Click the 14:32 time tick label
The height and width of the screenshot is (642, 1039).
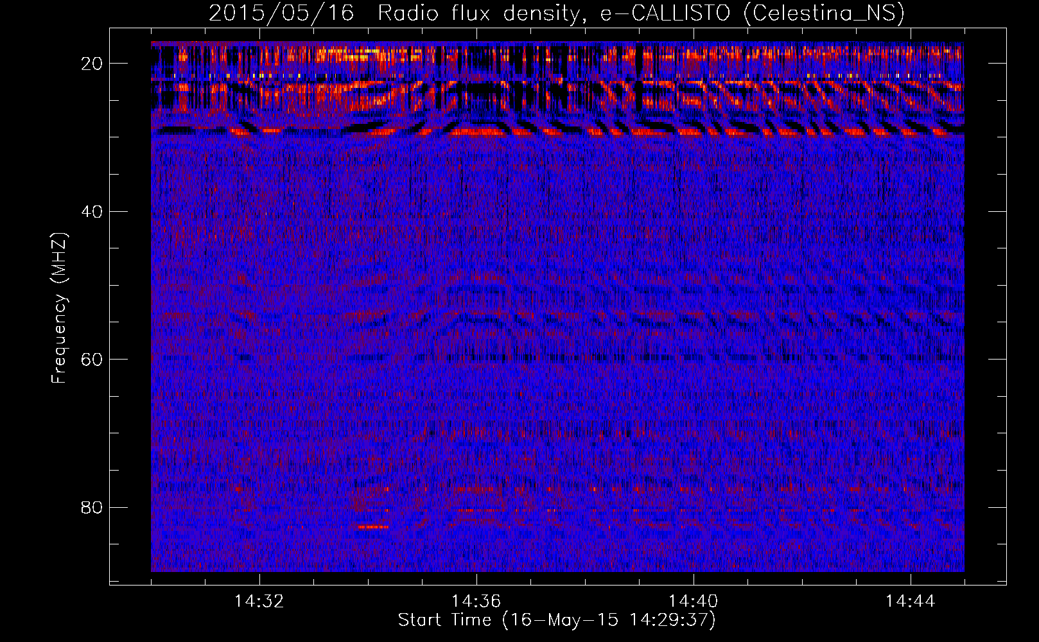(x=259, y=602)
